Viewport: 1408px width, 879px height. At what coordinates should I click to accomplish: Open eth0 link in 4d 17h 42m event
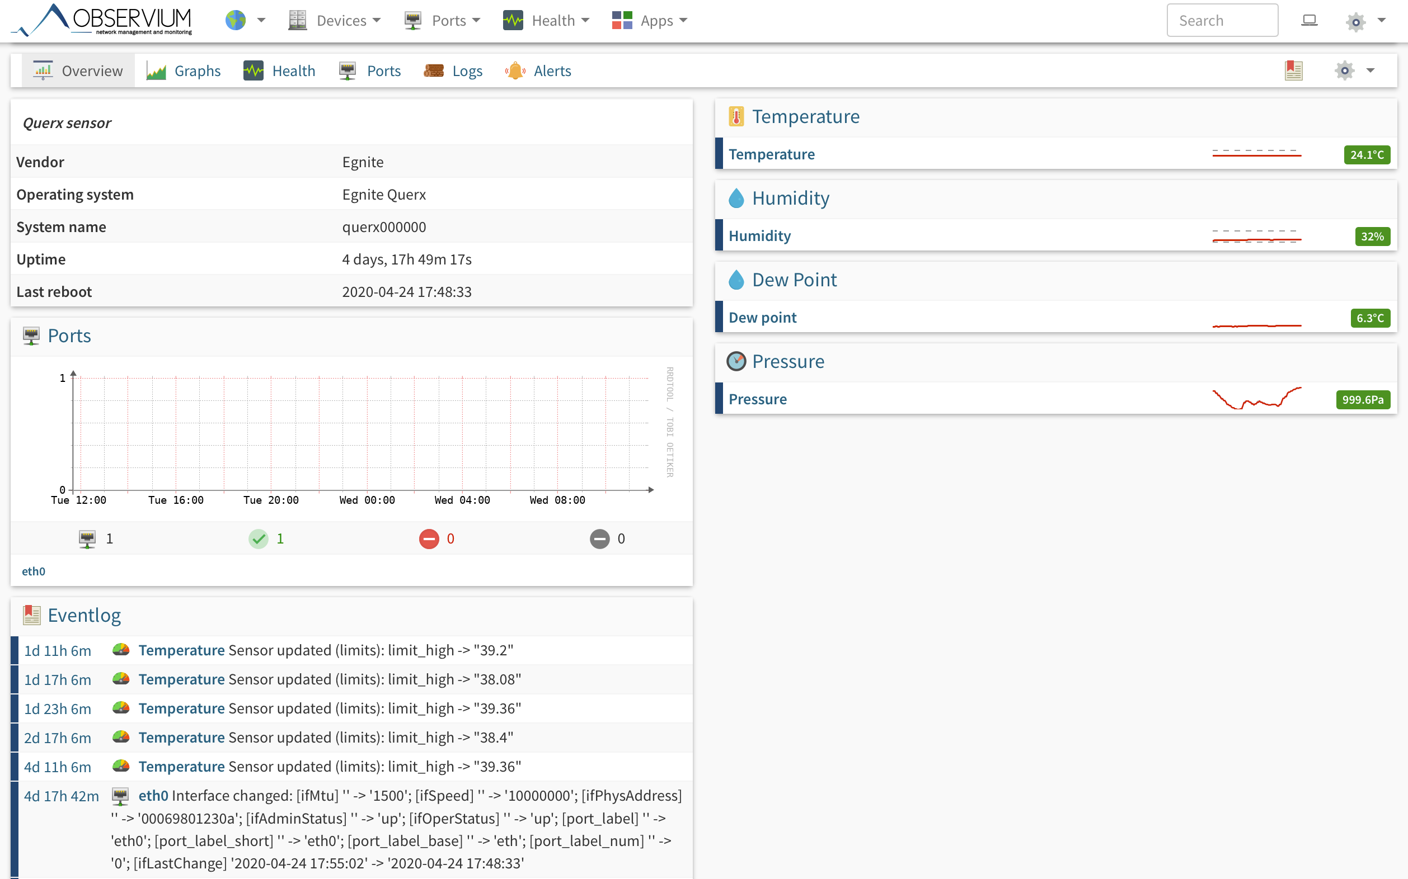153,796
